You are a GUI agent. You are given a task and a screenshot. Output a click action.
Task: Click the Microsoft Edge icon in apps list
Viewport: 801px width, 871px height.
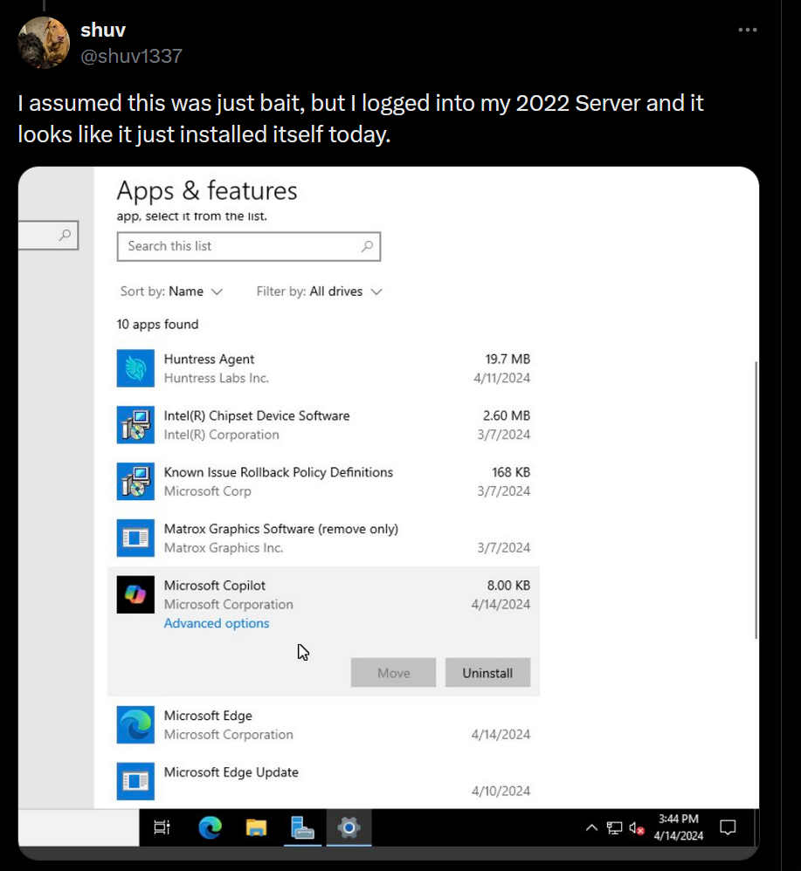[135, 724]
